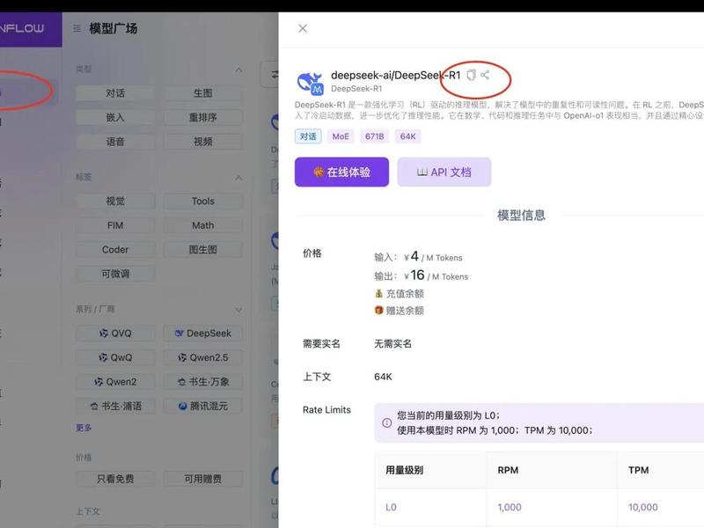Viewport: 704px width, 528px height.
Task: Open the API 文档 button
Action: click(444, 172)
